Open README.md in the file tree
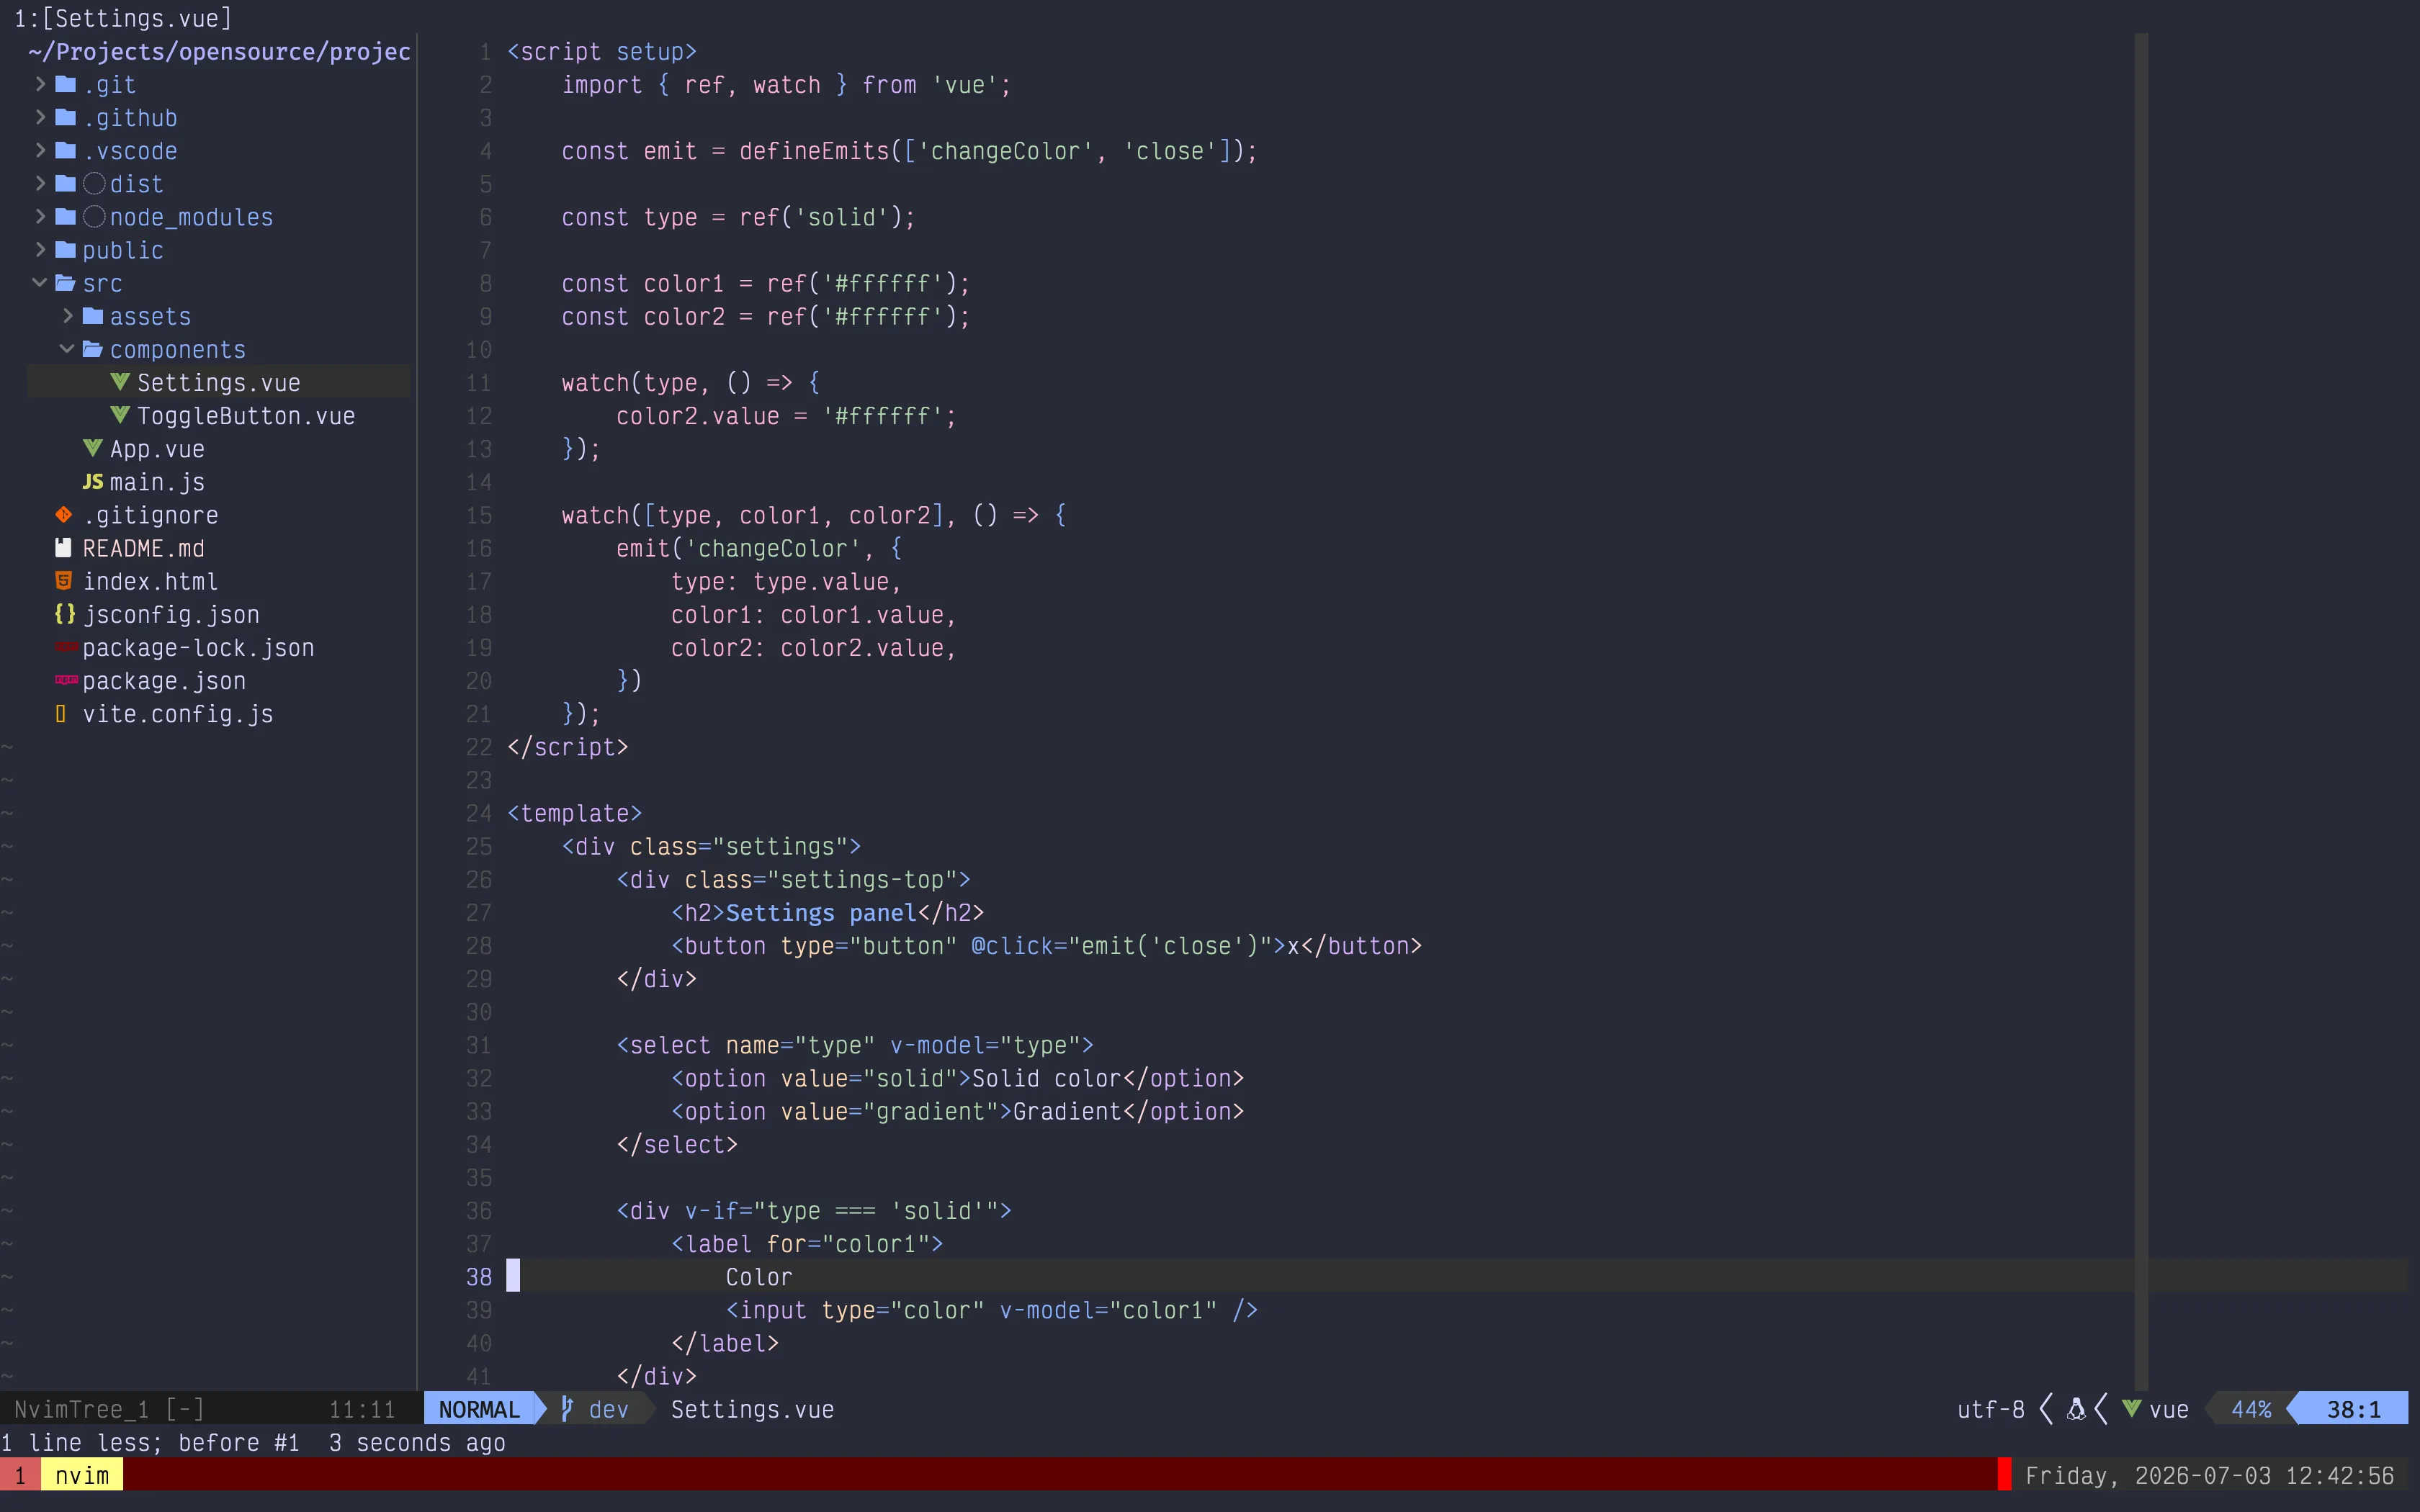This screenshot has height=1512, width=2420. tap(143, 548)
